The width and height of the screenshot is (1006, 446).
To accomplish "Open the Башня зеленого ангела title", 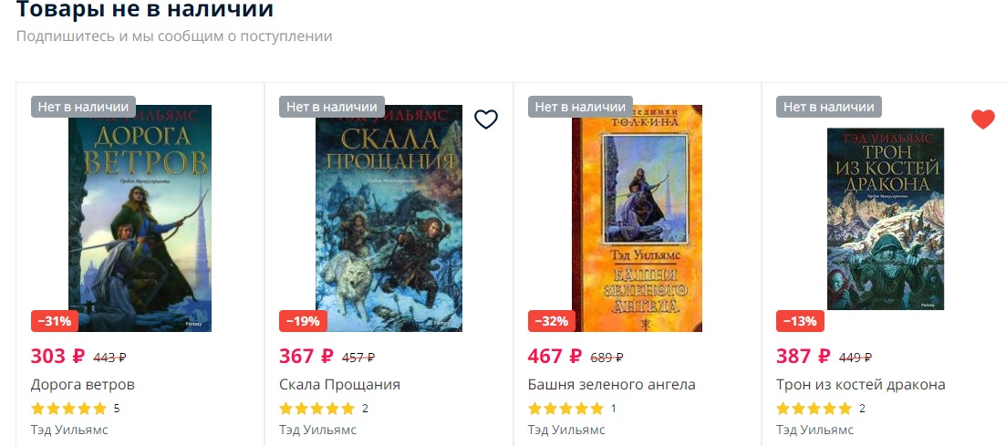I will click(x=611, y=384).
